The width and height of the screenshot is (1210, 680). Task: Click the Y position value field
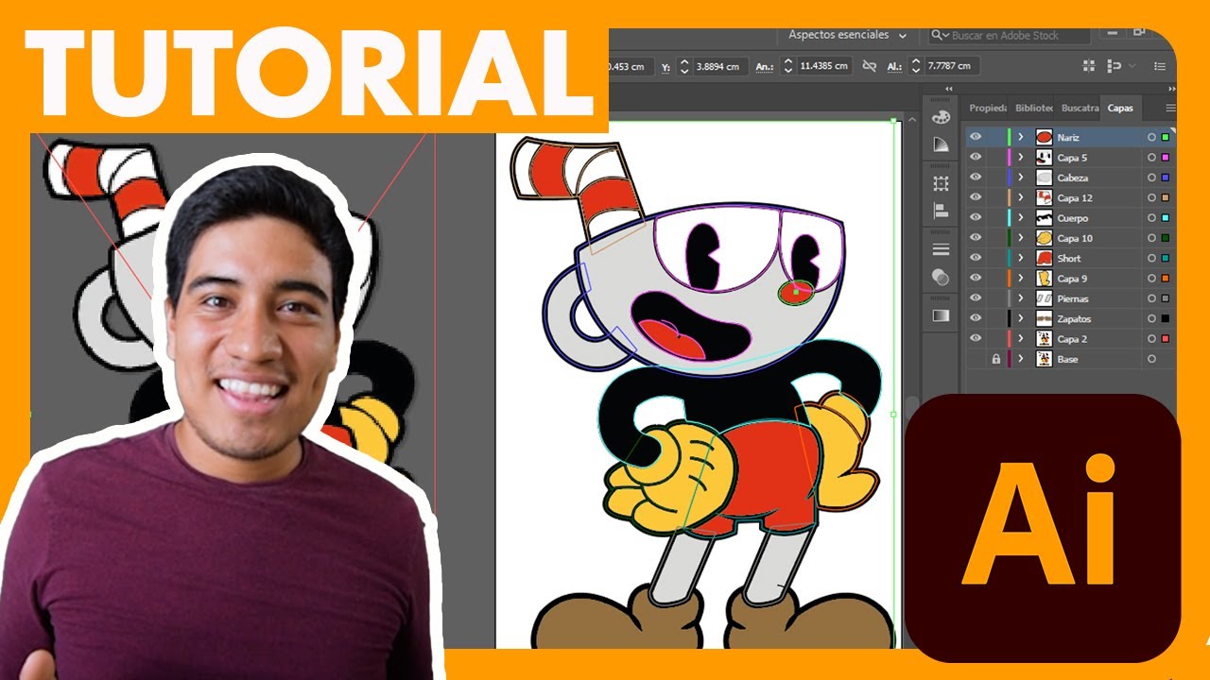coord(720,66)
